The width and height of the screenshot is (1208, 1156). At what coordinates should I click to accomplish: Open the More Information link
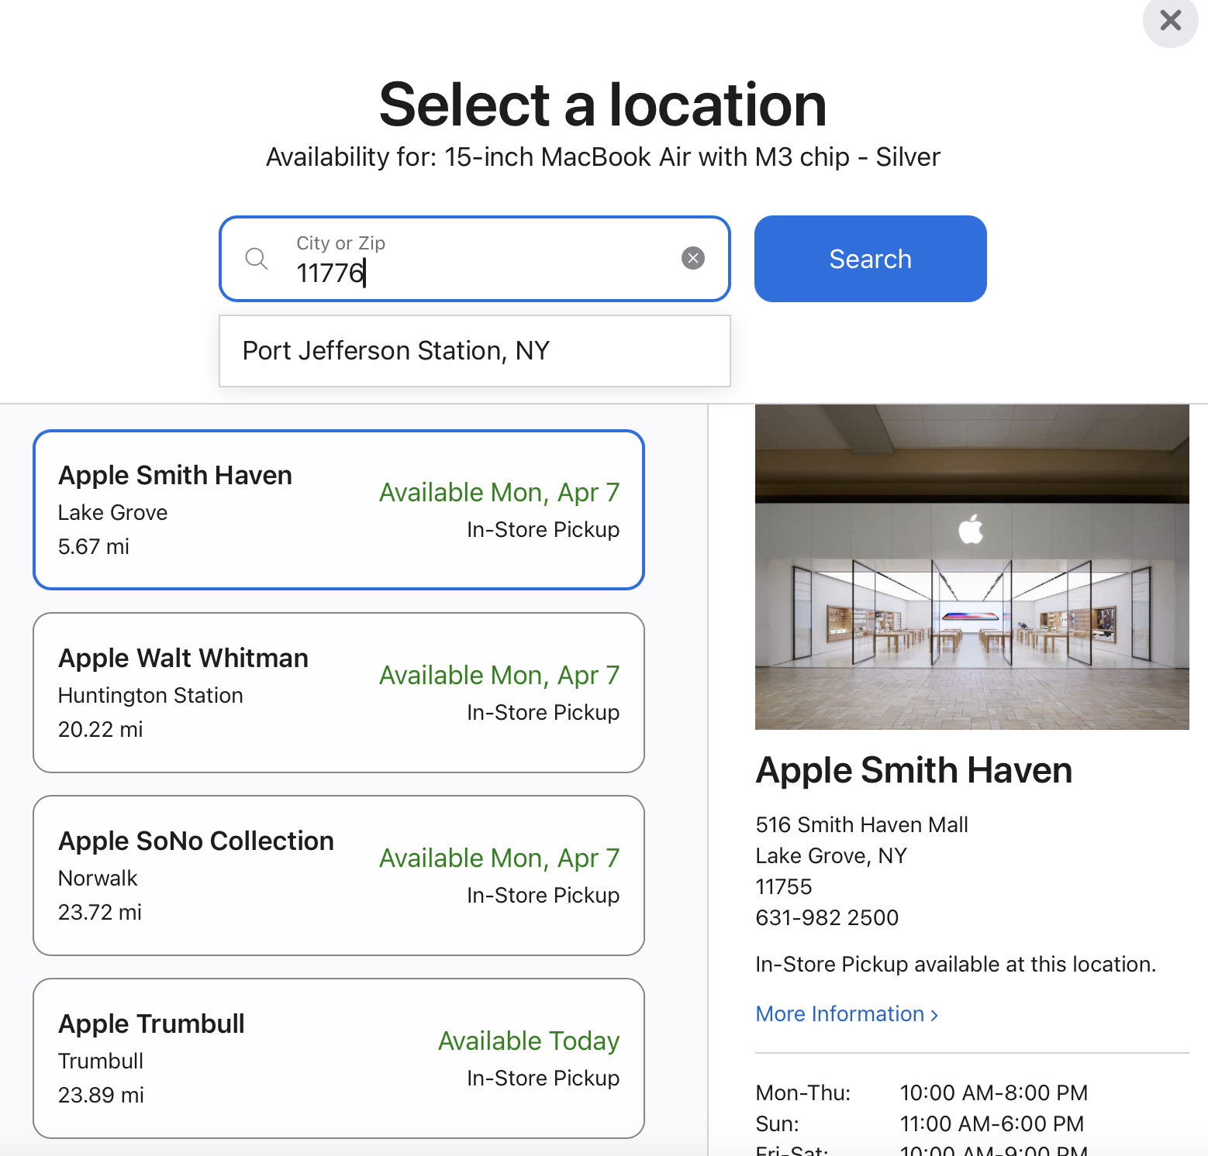pos(840,1014)
